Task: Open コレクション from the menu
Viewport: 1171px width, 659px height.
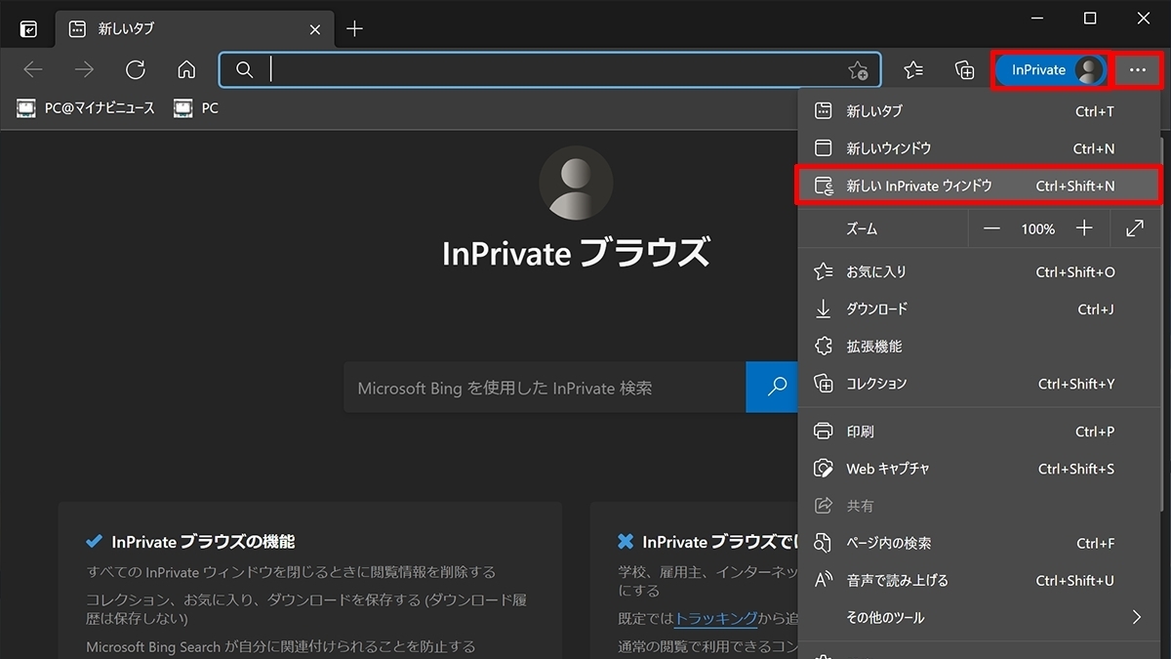Action: 980,384
